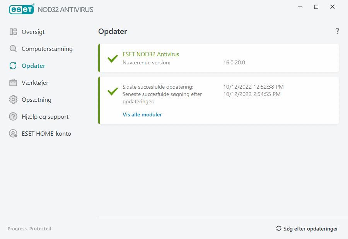The height and width of the screenshot is (239, 348).
Task: Open Hjælp og support page
Action: 45,117
